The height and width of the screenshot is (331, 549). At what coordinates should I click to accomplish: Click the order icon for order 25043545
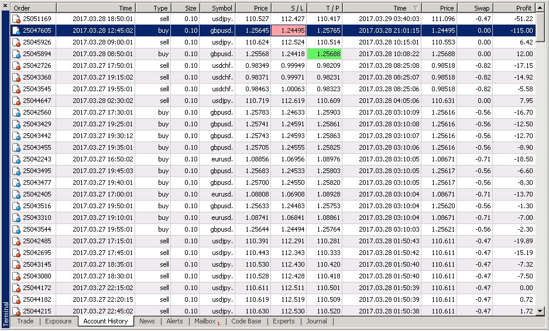point(16,89)
